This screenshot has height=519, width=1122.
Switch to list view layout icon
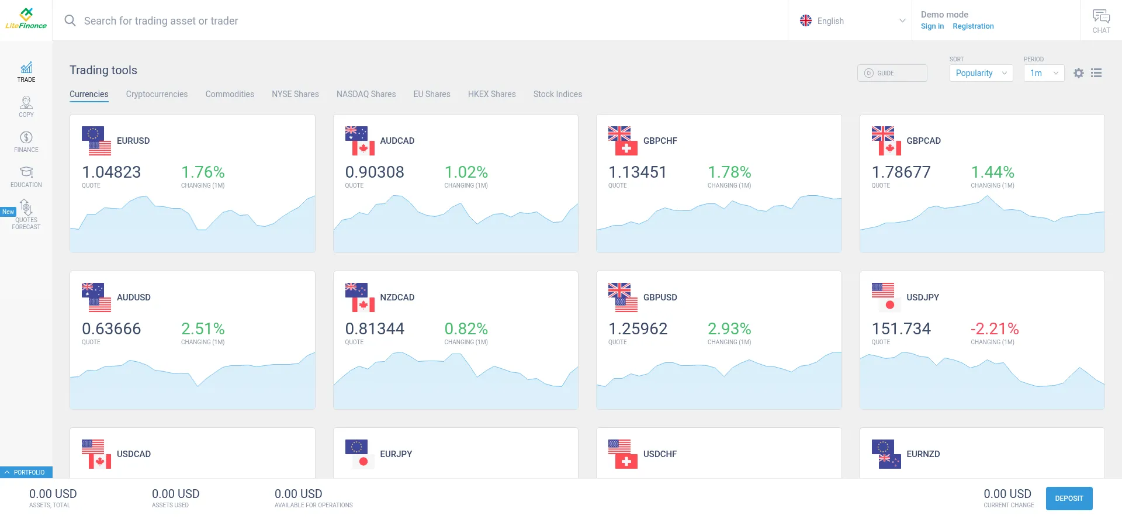click(x=1096, y=73)
